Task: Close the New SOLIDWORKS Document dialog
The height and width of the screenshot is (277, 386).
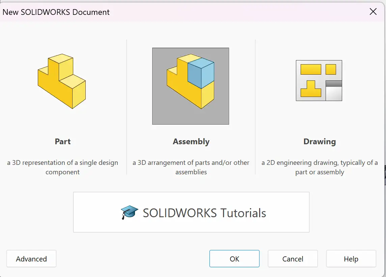Action: point(373,12)
